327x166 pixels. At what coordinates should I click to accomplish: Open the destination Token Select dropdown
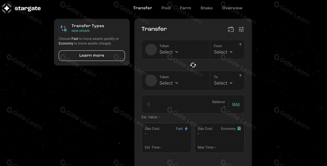point(169,83)
